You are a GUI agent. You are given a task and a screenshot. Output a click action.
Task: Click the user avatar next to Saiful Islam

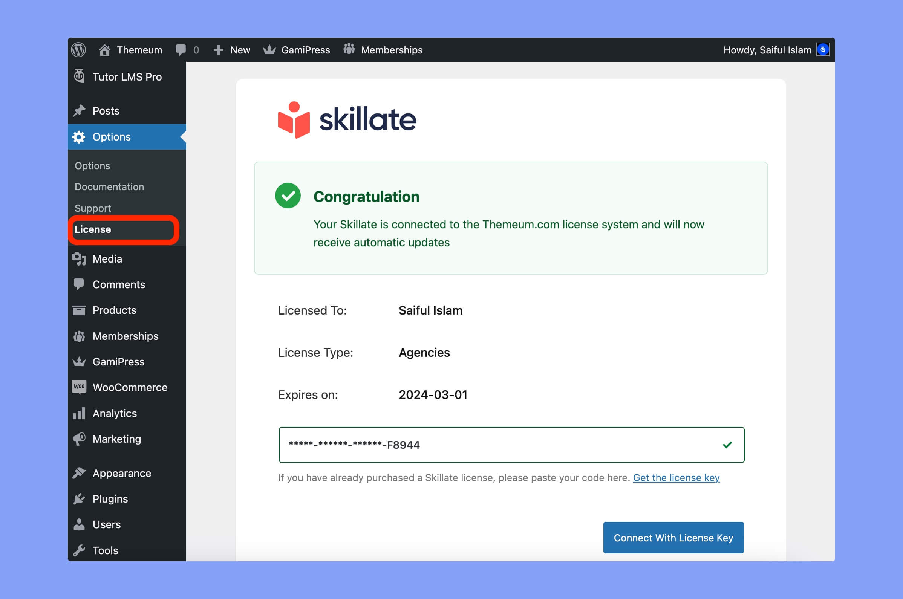tap(822, 50)
